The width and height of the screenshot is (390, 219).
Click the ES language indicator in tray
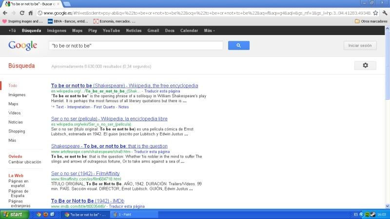356,215
